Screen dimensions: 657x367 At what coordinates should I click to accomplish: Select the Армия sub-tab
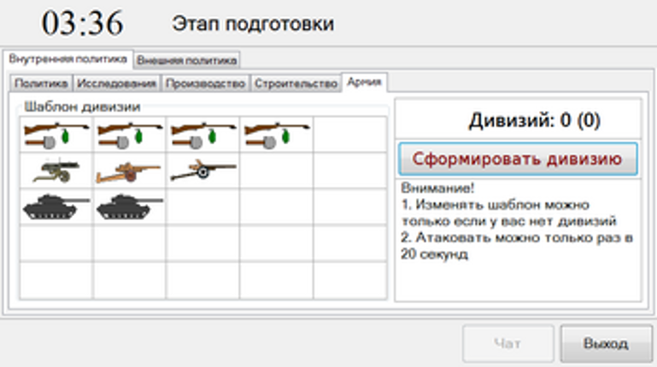(x=364, y=82)
